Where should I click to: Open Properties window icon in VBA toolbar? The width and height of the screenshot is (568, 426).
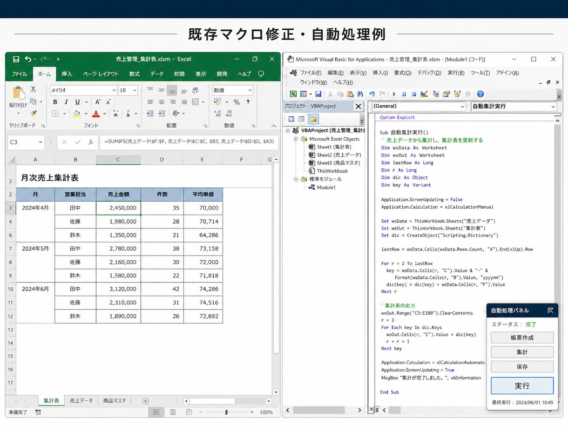coord(446,94)
